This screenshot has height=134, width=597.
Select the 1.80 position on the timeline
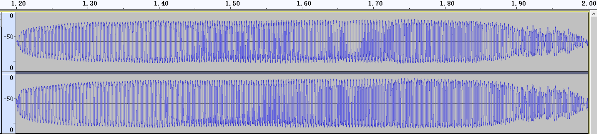(447, 3)
